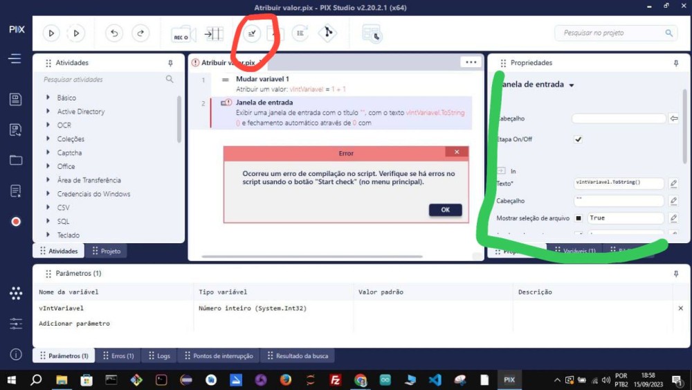Open the table scheduler toolbar icon

point(372,33)
